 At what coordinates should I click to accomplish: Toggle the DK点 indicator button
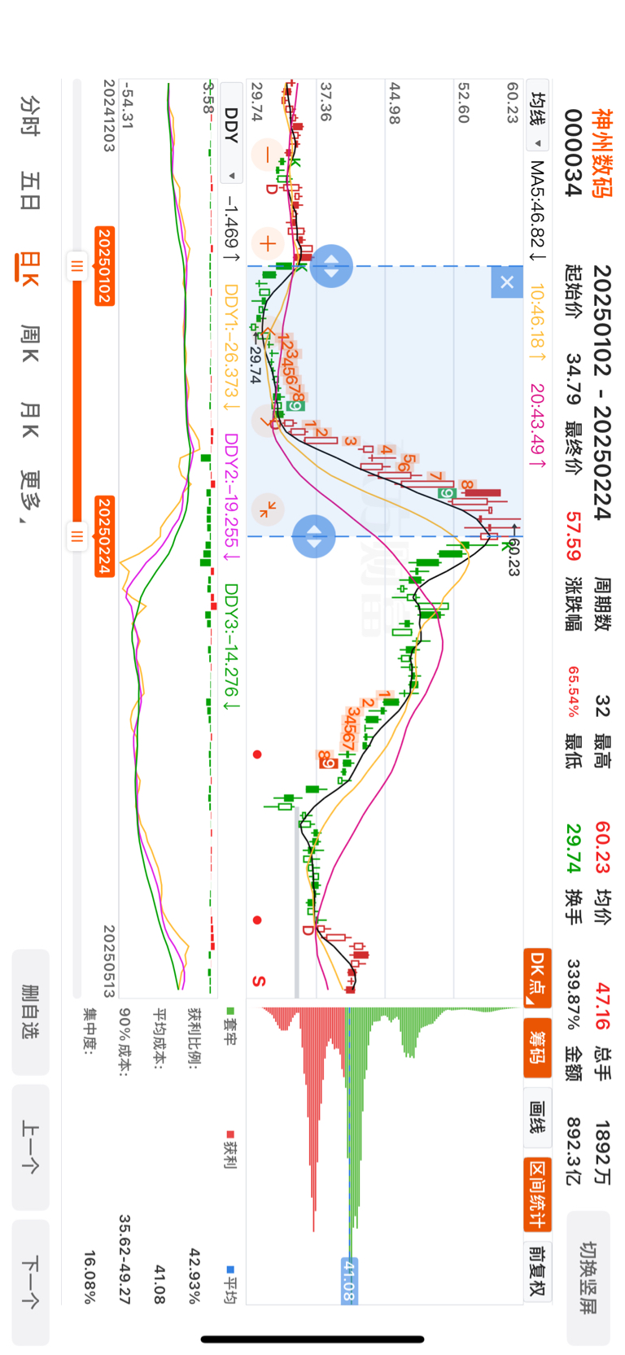tap(537, 977)
